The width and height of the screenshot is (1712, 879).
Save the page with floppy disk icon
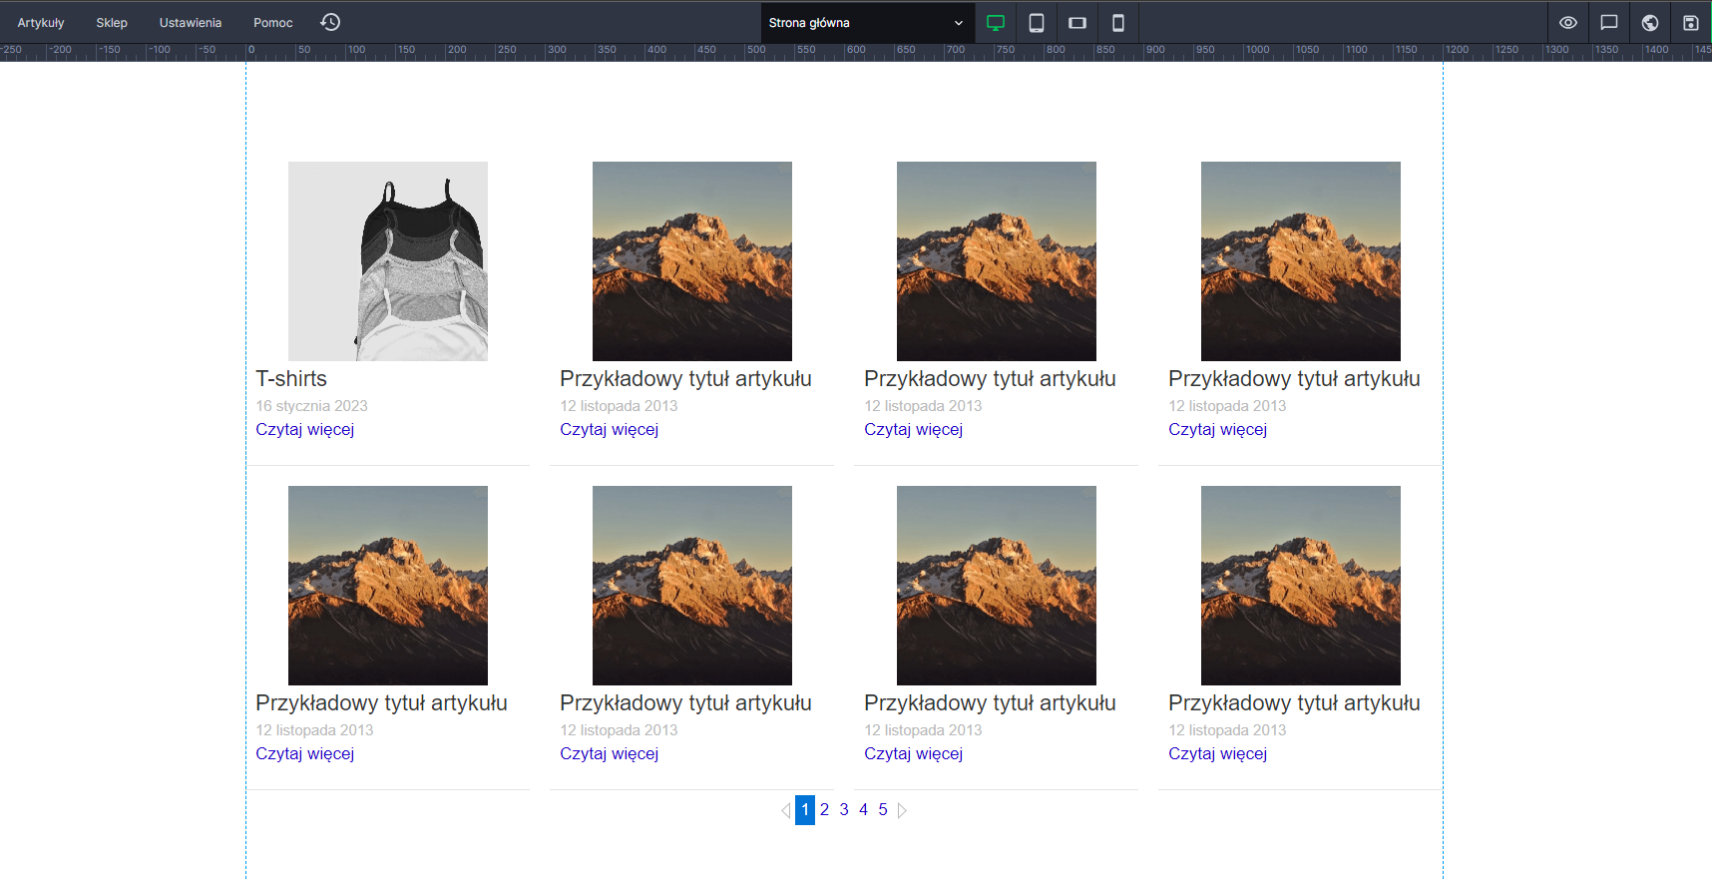(x=1691, y=23)
